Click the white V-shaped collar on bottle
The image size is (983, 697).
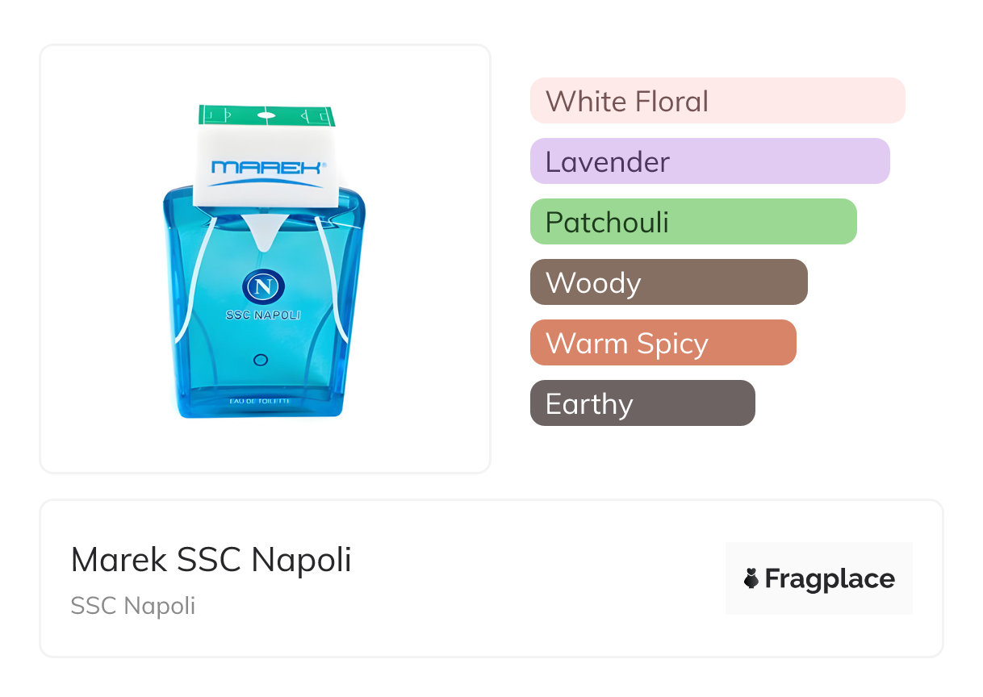[x=264, y=229]
